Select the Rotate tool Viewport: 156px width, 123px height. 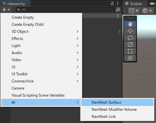pyautogui.click(x=130, y=38)
